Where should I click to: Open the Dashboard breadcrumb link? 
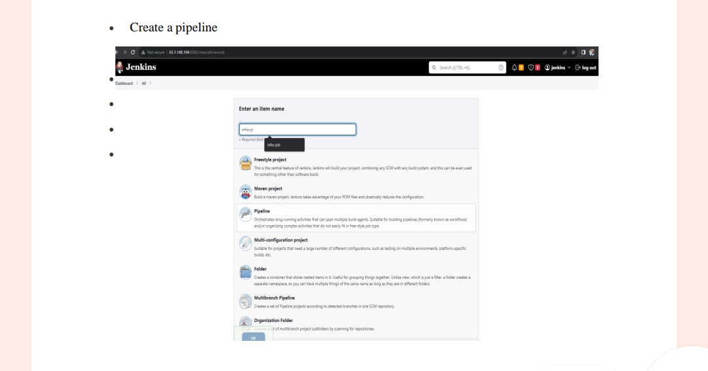124,83
